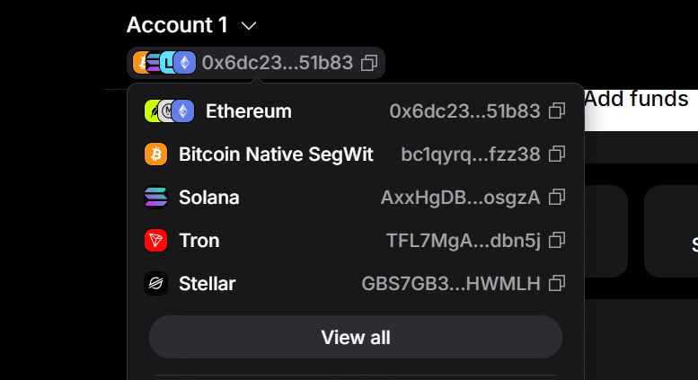Click the View all button

(356, 337)
